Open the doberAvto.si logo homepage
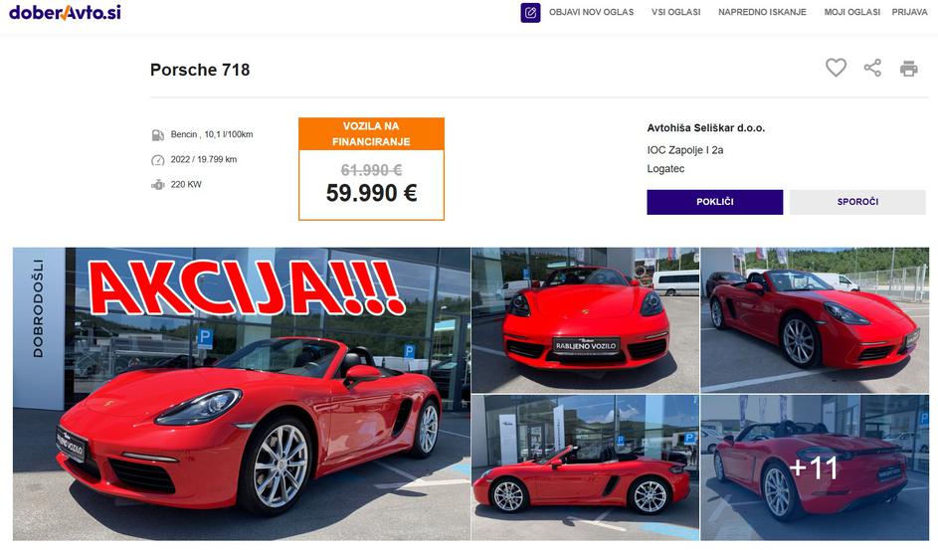 66,12
